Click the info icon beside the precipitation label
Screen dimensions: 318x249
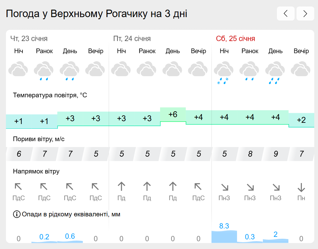[x=17, y=214]
